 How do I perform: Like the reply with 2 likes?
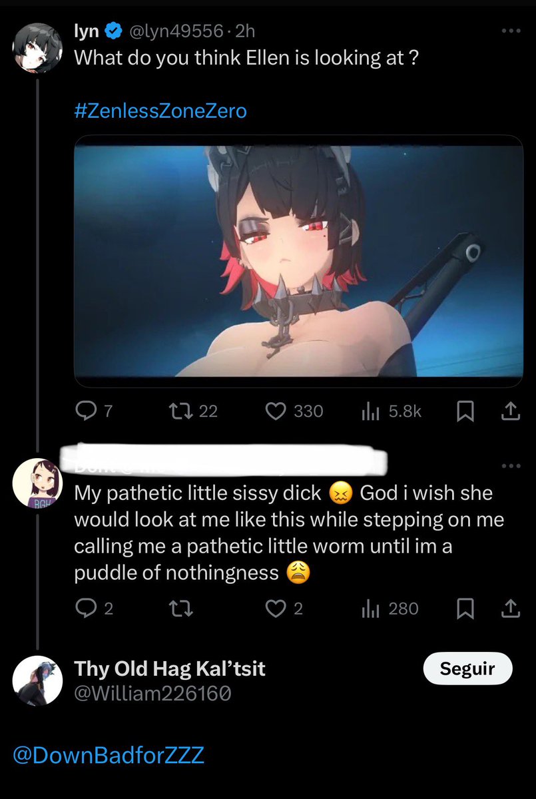[x=276, y=609]
